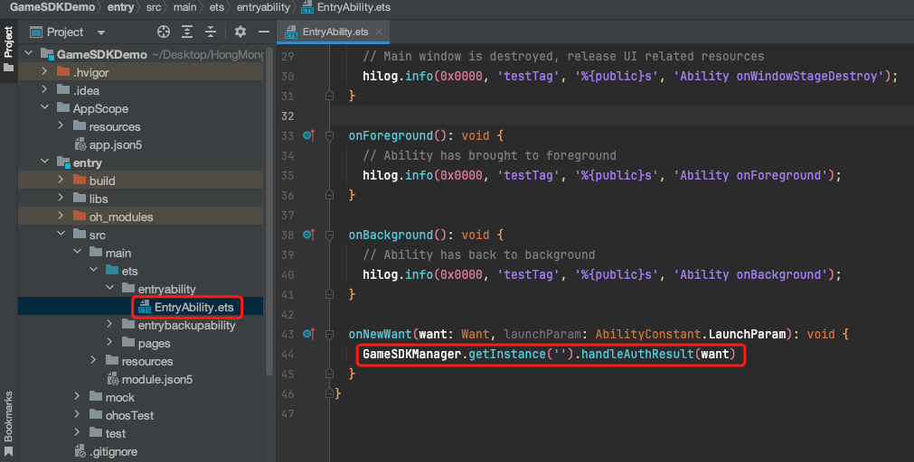The width and height of the screenshot is (914, 462).
Task: Click main in the breadcrumb bar
Action: click(184, 7)
